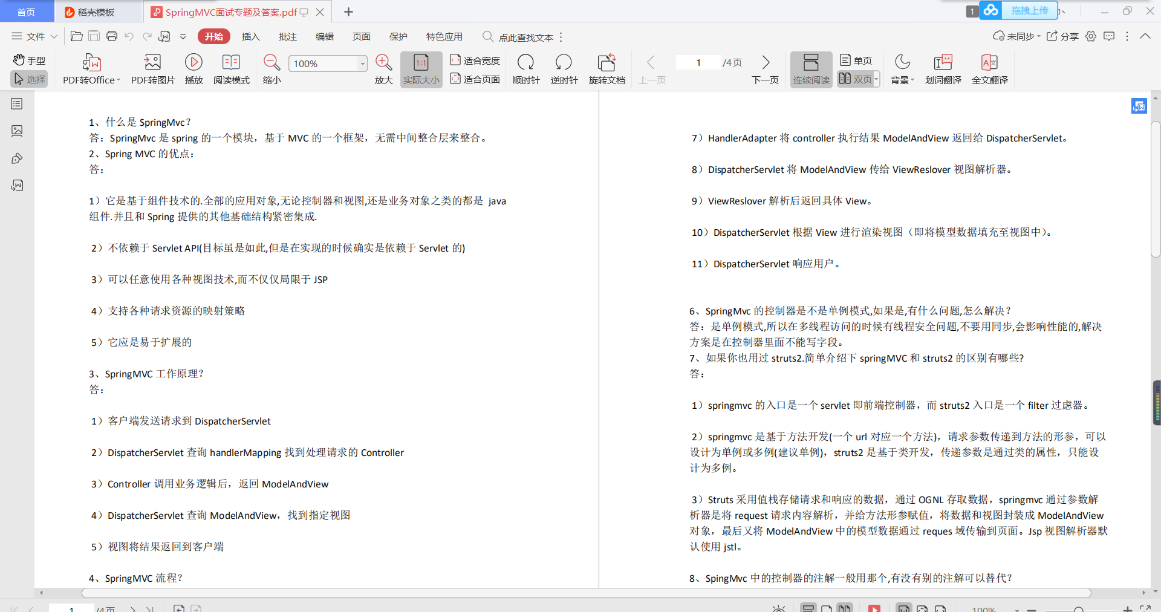The image size is (1161, 612).
Task: Open the feedback chat bubble icon
Action: click(x=1109, y=36)
